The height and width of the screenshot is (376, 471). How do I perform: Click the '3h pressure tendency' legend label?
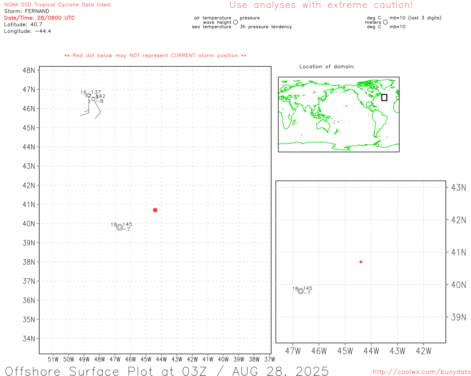pos(266,27)
